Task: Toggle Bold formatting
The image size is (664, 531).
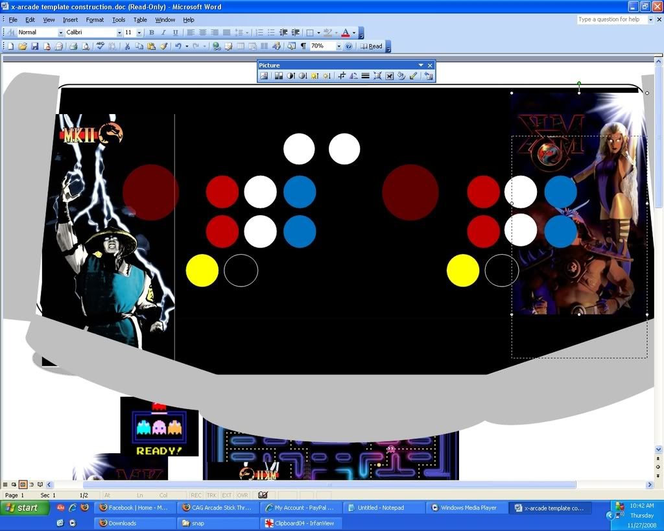Action: pyautogui.click(x=152, y=32)
